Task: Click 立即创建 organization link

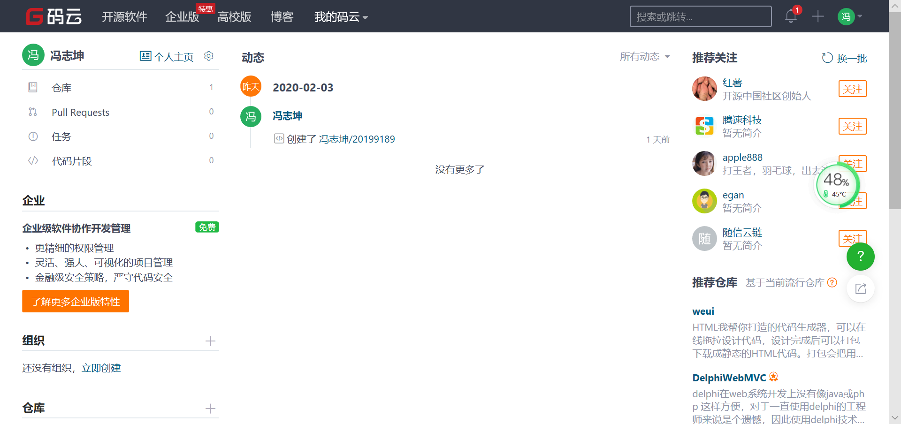Action: click(101, 368)
